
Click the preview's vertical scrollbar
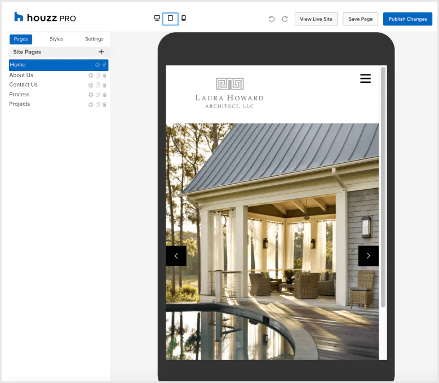(383, 186)
